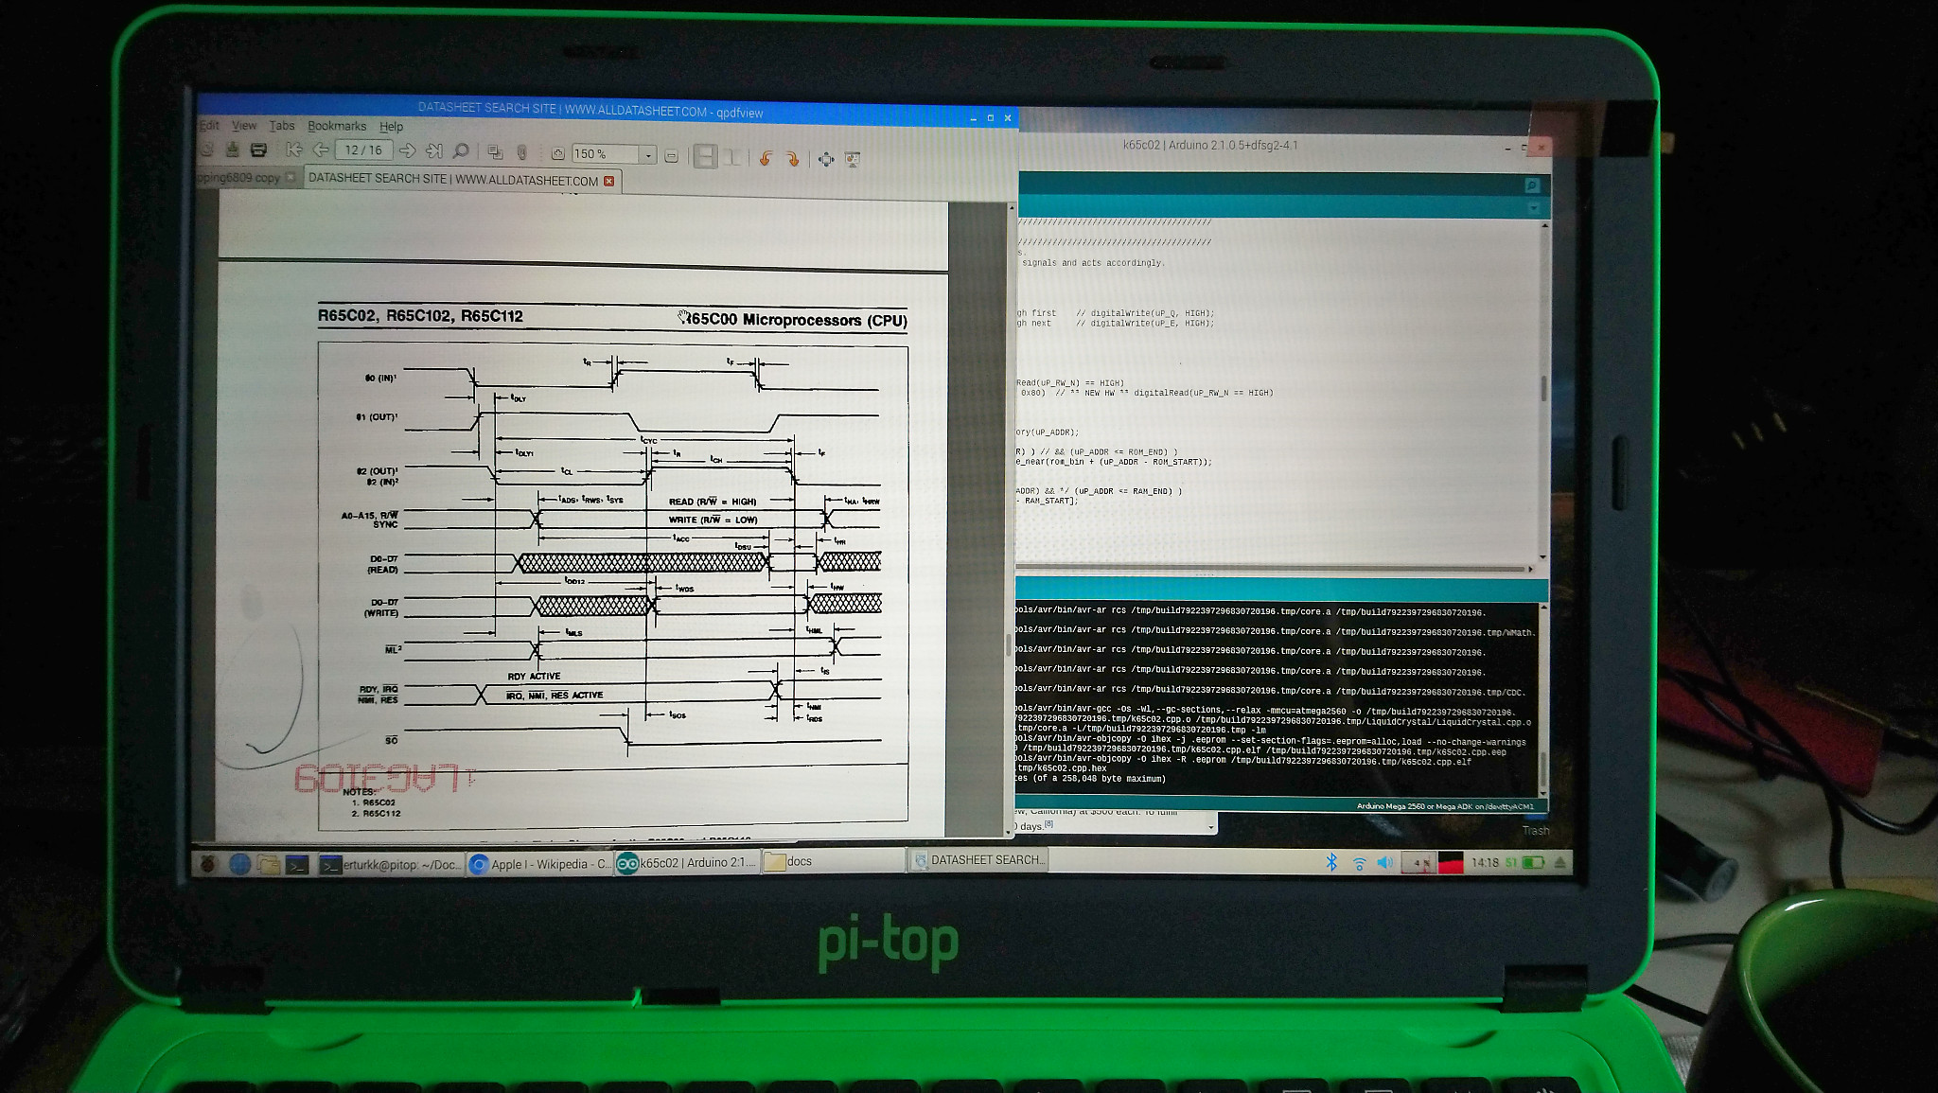Click the system volume icon
1938x1093 pixels.
point(1384,862)
